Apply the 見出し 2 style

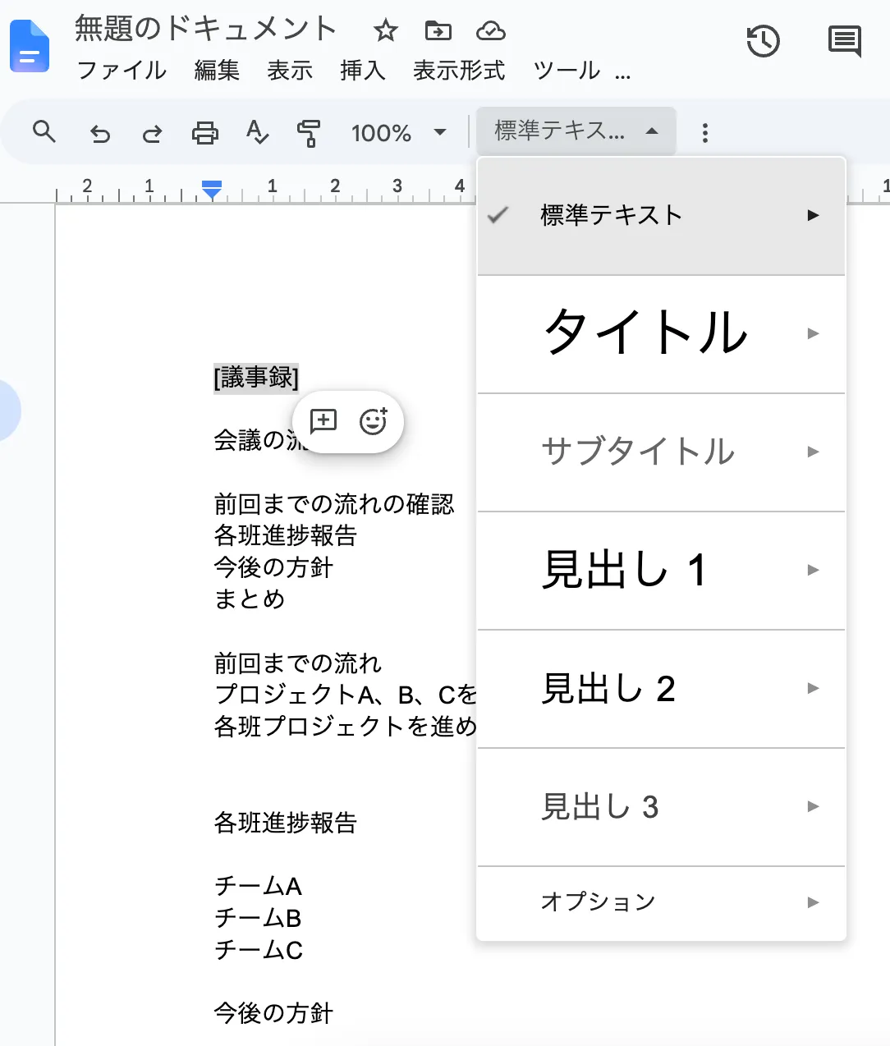click(x=661, y=689)
